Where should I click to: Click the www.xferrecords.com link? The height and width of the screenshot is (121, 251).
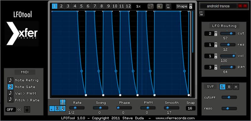coord(175,118)
